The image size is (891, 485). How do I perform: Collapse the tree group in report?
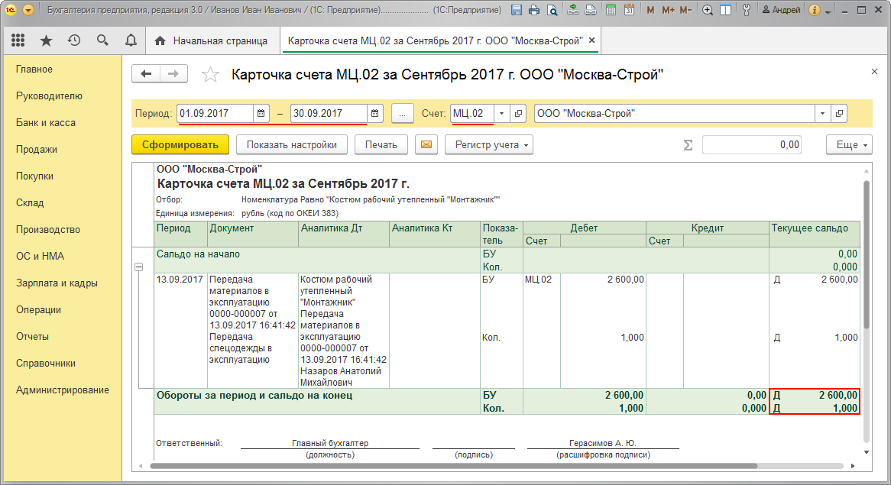(x=139, y=267)
